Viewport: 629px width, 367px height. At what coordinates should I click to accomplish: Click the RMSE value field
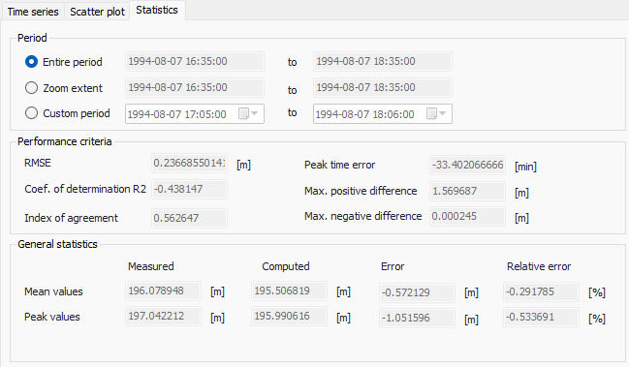[x=189, y=163]
